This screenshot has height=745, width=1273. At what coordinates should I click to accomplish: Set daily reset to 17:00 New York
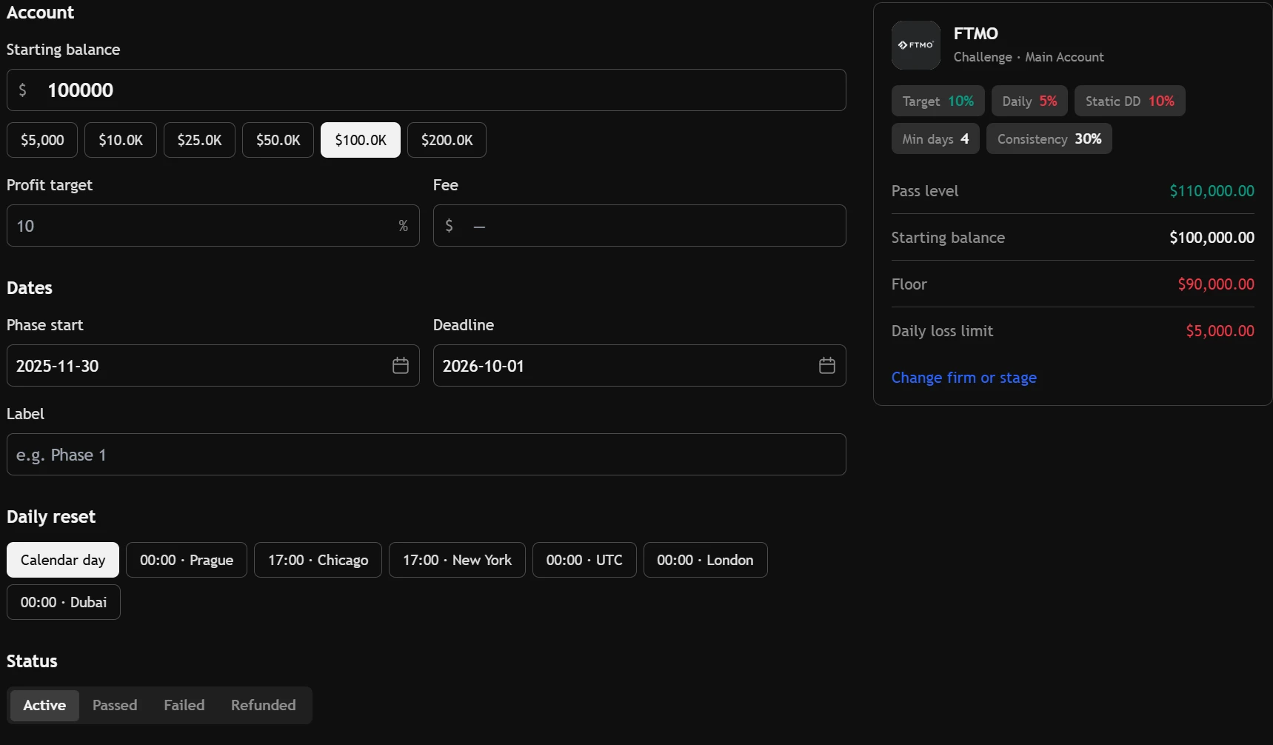[457, 560]
